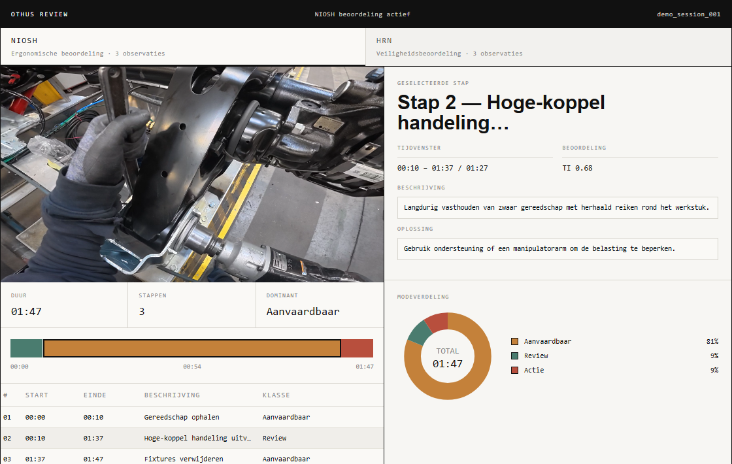Click the 'Stap 2 — Hoge-koppel handeling…' heading

501,112
